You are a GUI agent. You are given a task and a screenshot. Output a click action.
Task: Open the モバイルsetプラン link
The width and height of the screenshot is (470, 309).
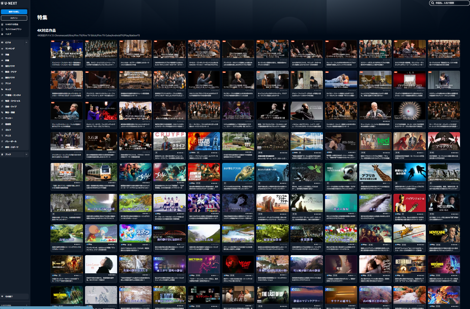tap(13, 29)
